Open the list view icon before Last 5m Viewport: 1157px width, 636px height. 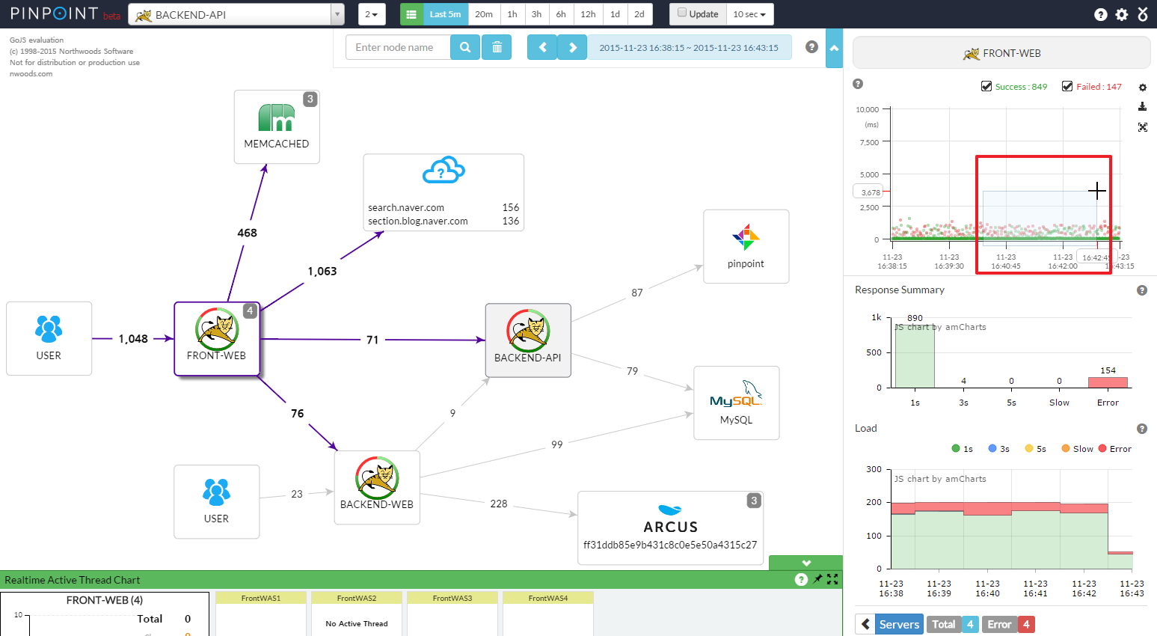411,14
